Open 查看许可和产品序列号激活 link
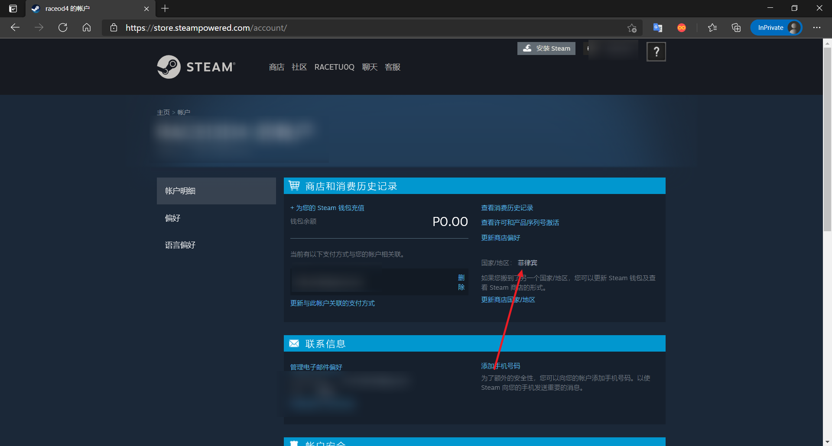Viewport: 832px width, 446px height. [x=520, y=223]
